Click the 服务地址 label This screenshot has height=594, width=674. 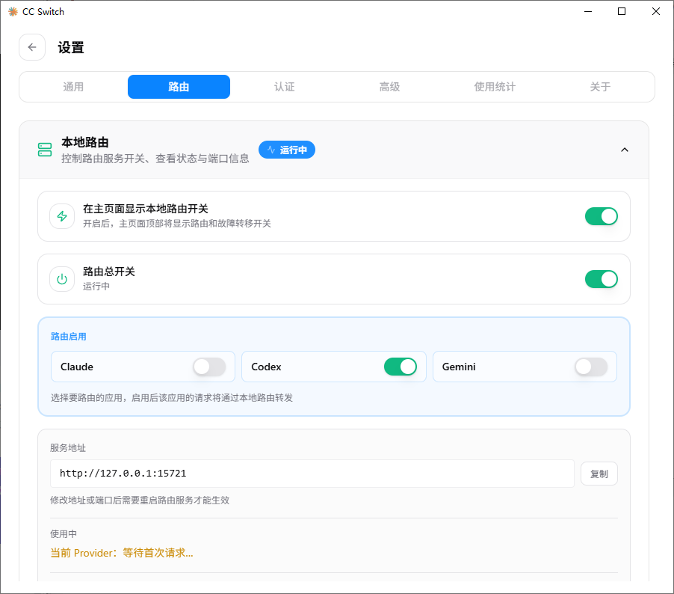click(x=68, y=448)
